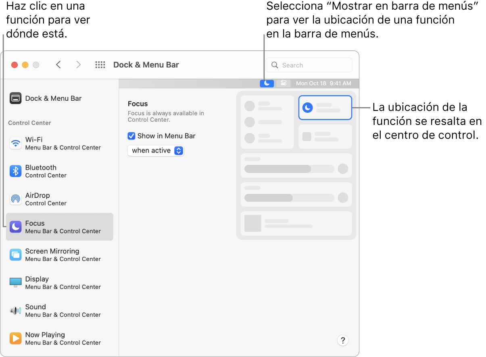Click the Now Playing orange icon
This screenshot has width=486, height=357.
pos(16,338)
